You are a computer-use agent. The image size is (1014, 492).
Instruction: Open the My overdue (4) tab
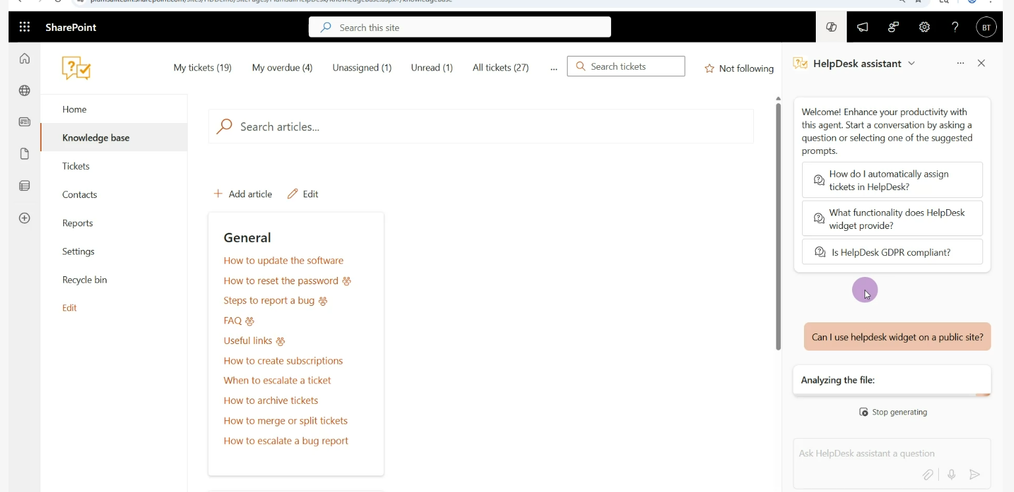pos(282,68)
